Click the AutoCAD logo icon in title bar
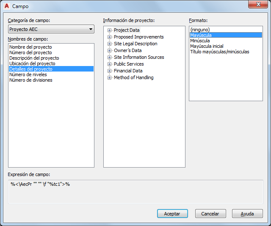The width and height of the screenshot is (271, 226). (x=6, y=6)
